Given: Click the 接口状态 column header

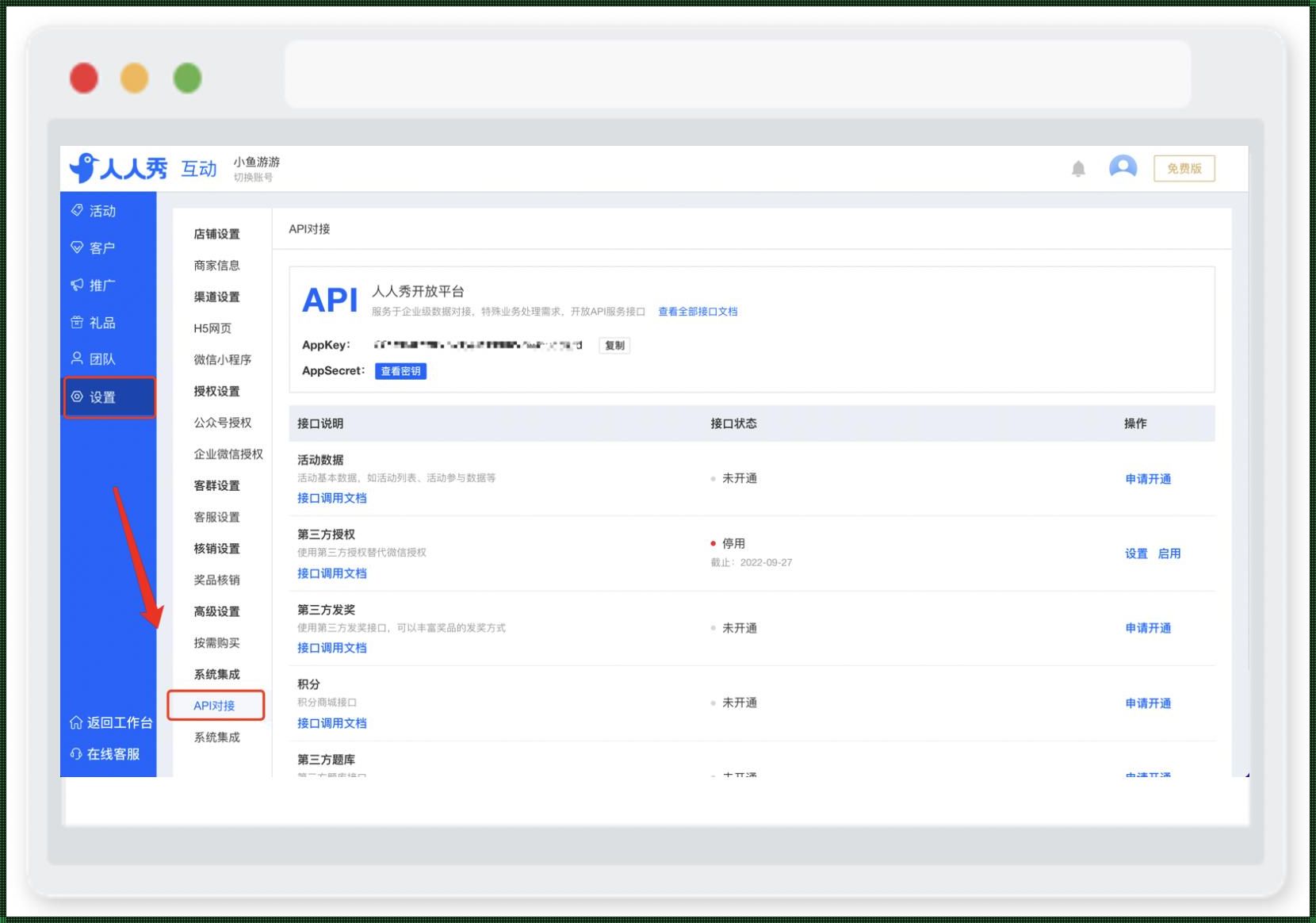Looking at the screenshot, I should 733,423.
